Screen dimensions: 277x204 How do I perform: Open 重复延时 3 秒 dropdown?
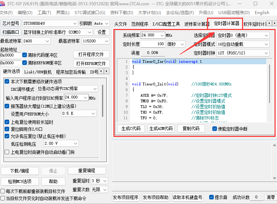click(99, 181)
